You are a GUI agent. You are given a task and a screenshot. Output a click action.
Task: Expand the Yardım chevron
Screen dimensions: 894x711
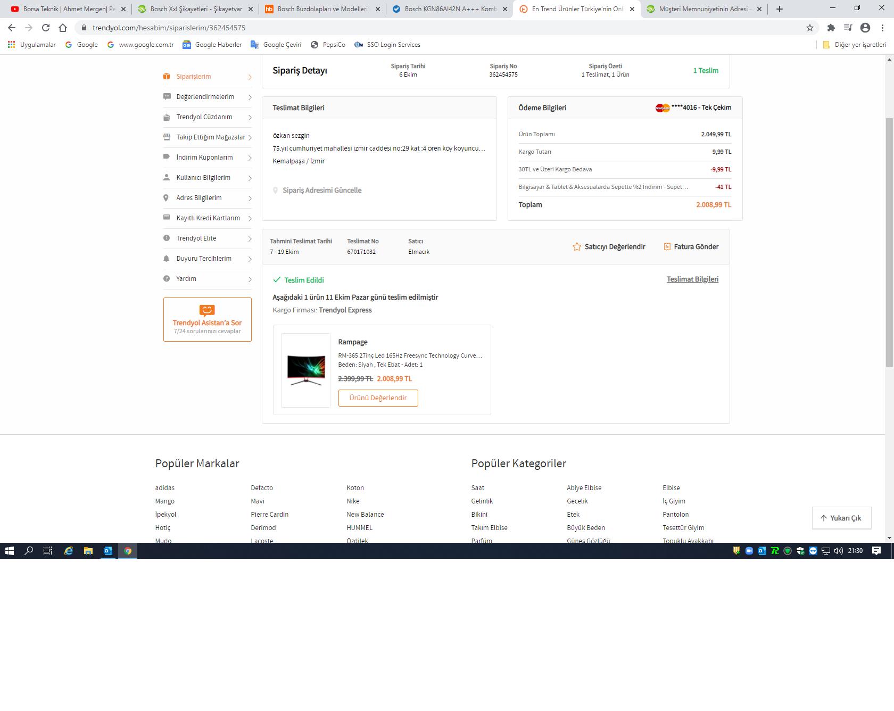250,279
